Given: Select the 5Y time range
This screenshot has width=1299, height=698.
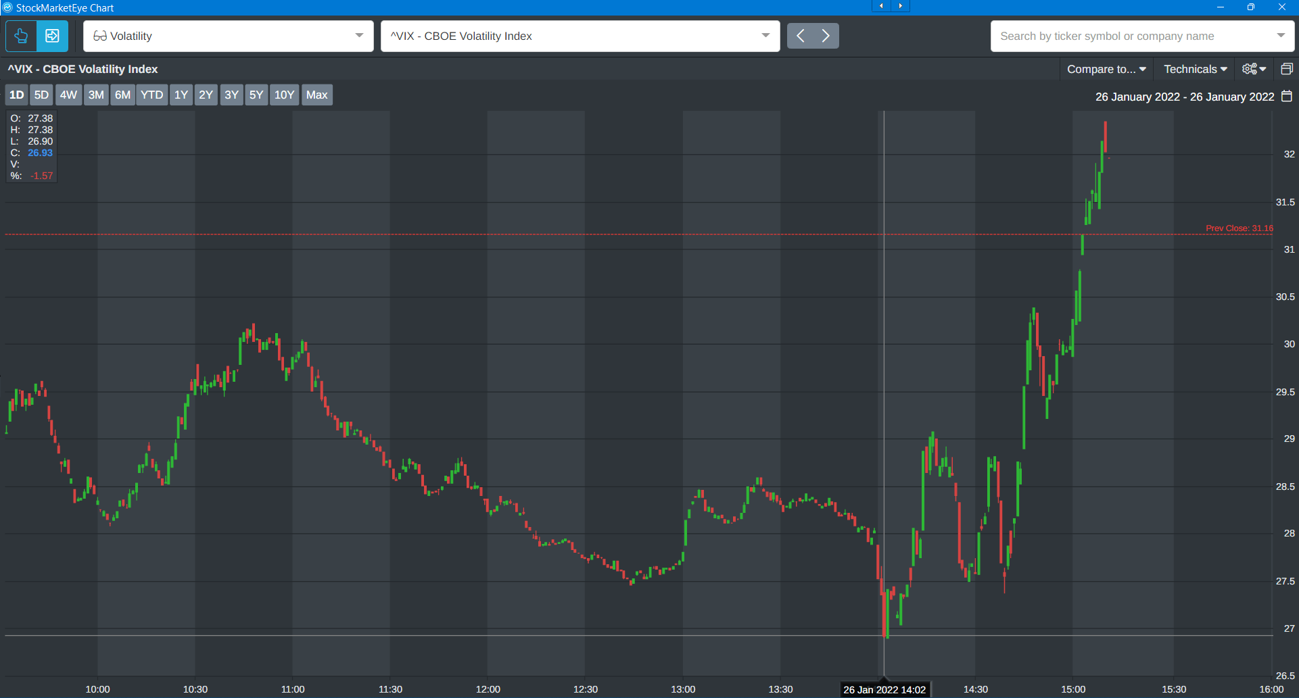Looking at the screenshot, I should tap(256, 95).
